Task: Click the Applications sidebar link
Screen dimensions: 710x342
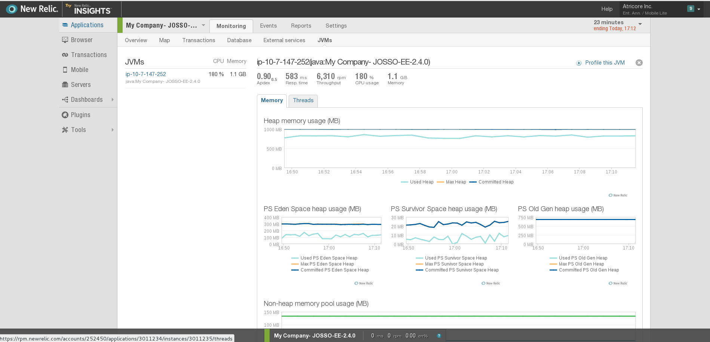Action: pyautogui.click(x=87, y=25)
